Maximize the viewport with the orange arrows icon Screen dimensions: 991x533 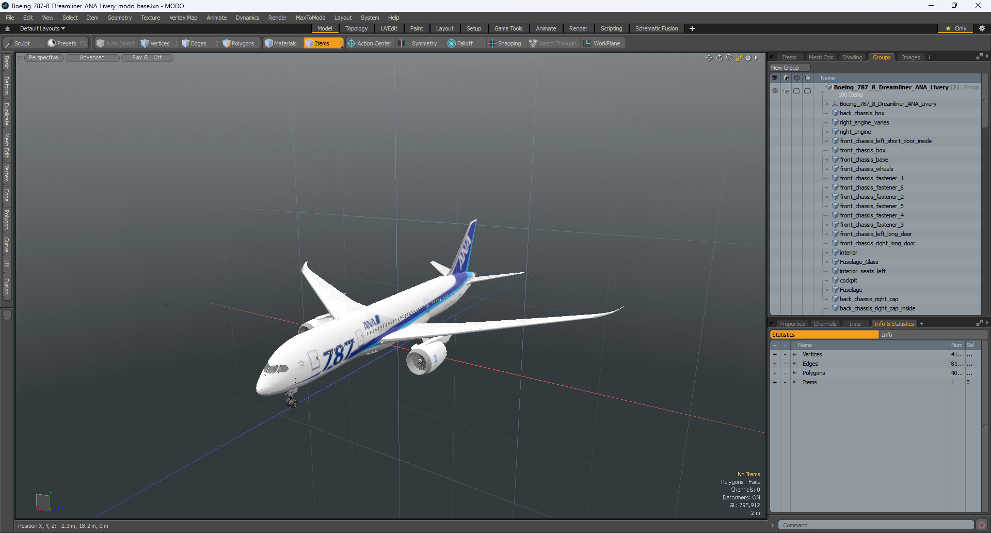[739, 58]
